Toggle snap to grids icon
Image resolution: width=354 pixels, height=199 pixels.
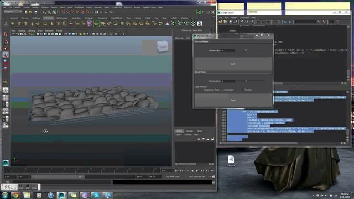(64, 12)
